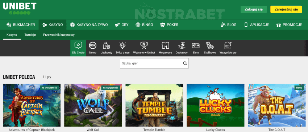This screenshot has width=308, height=132.
Task: Open the Lucky Clucks game thumbnail
Action: (x=216, y=105)
